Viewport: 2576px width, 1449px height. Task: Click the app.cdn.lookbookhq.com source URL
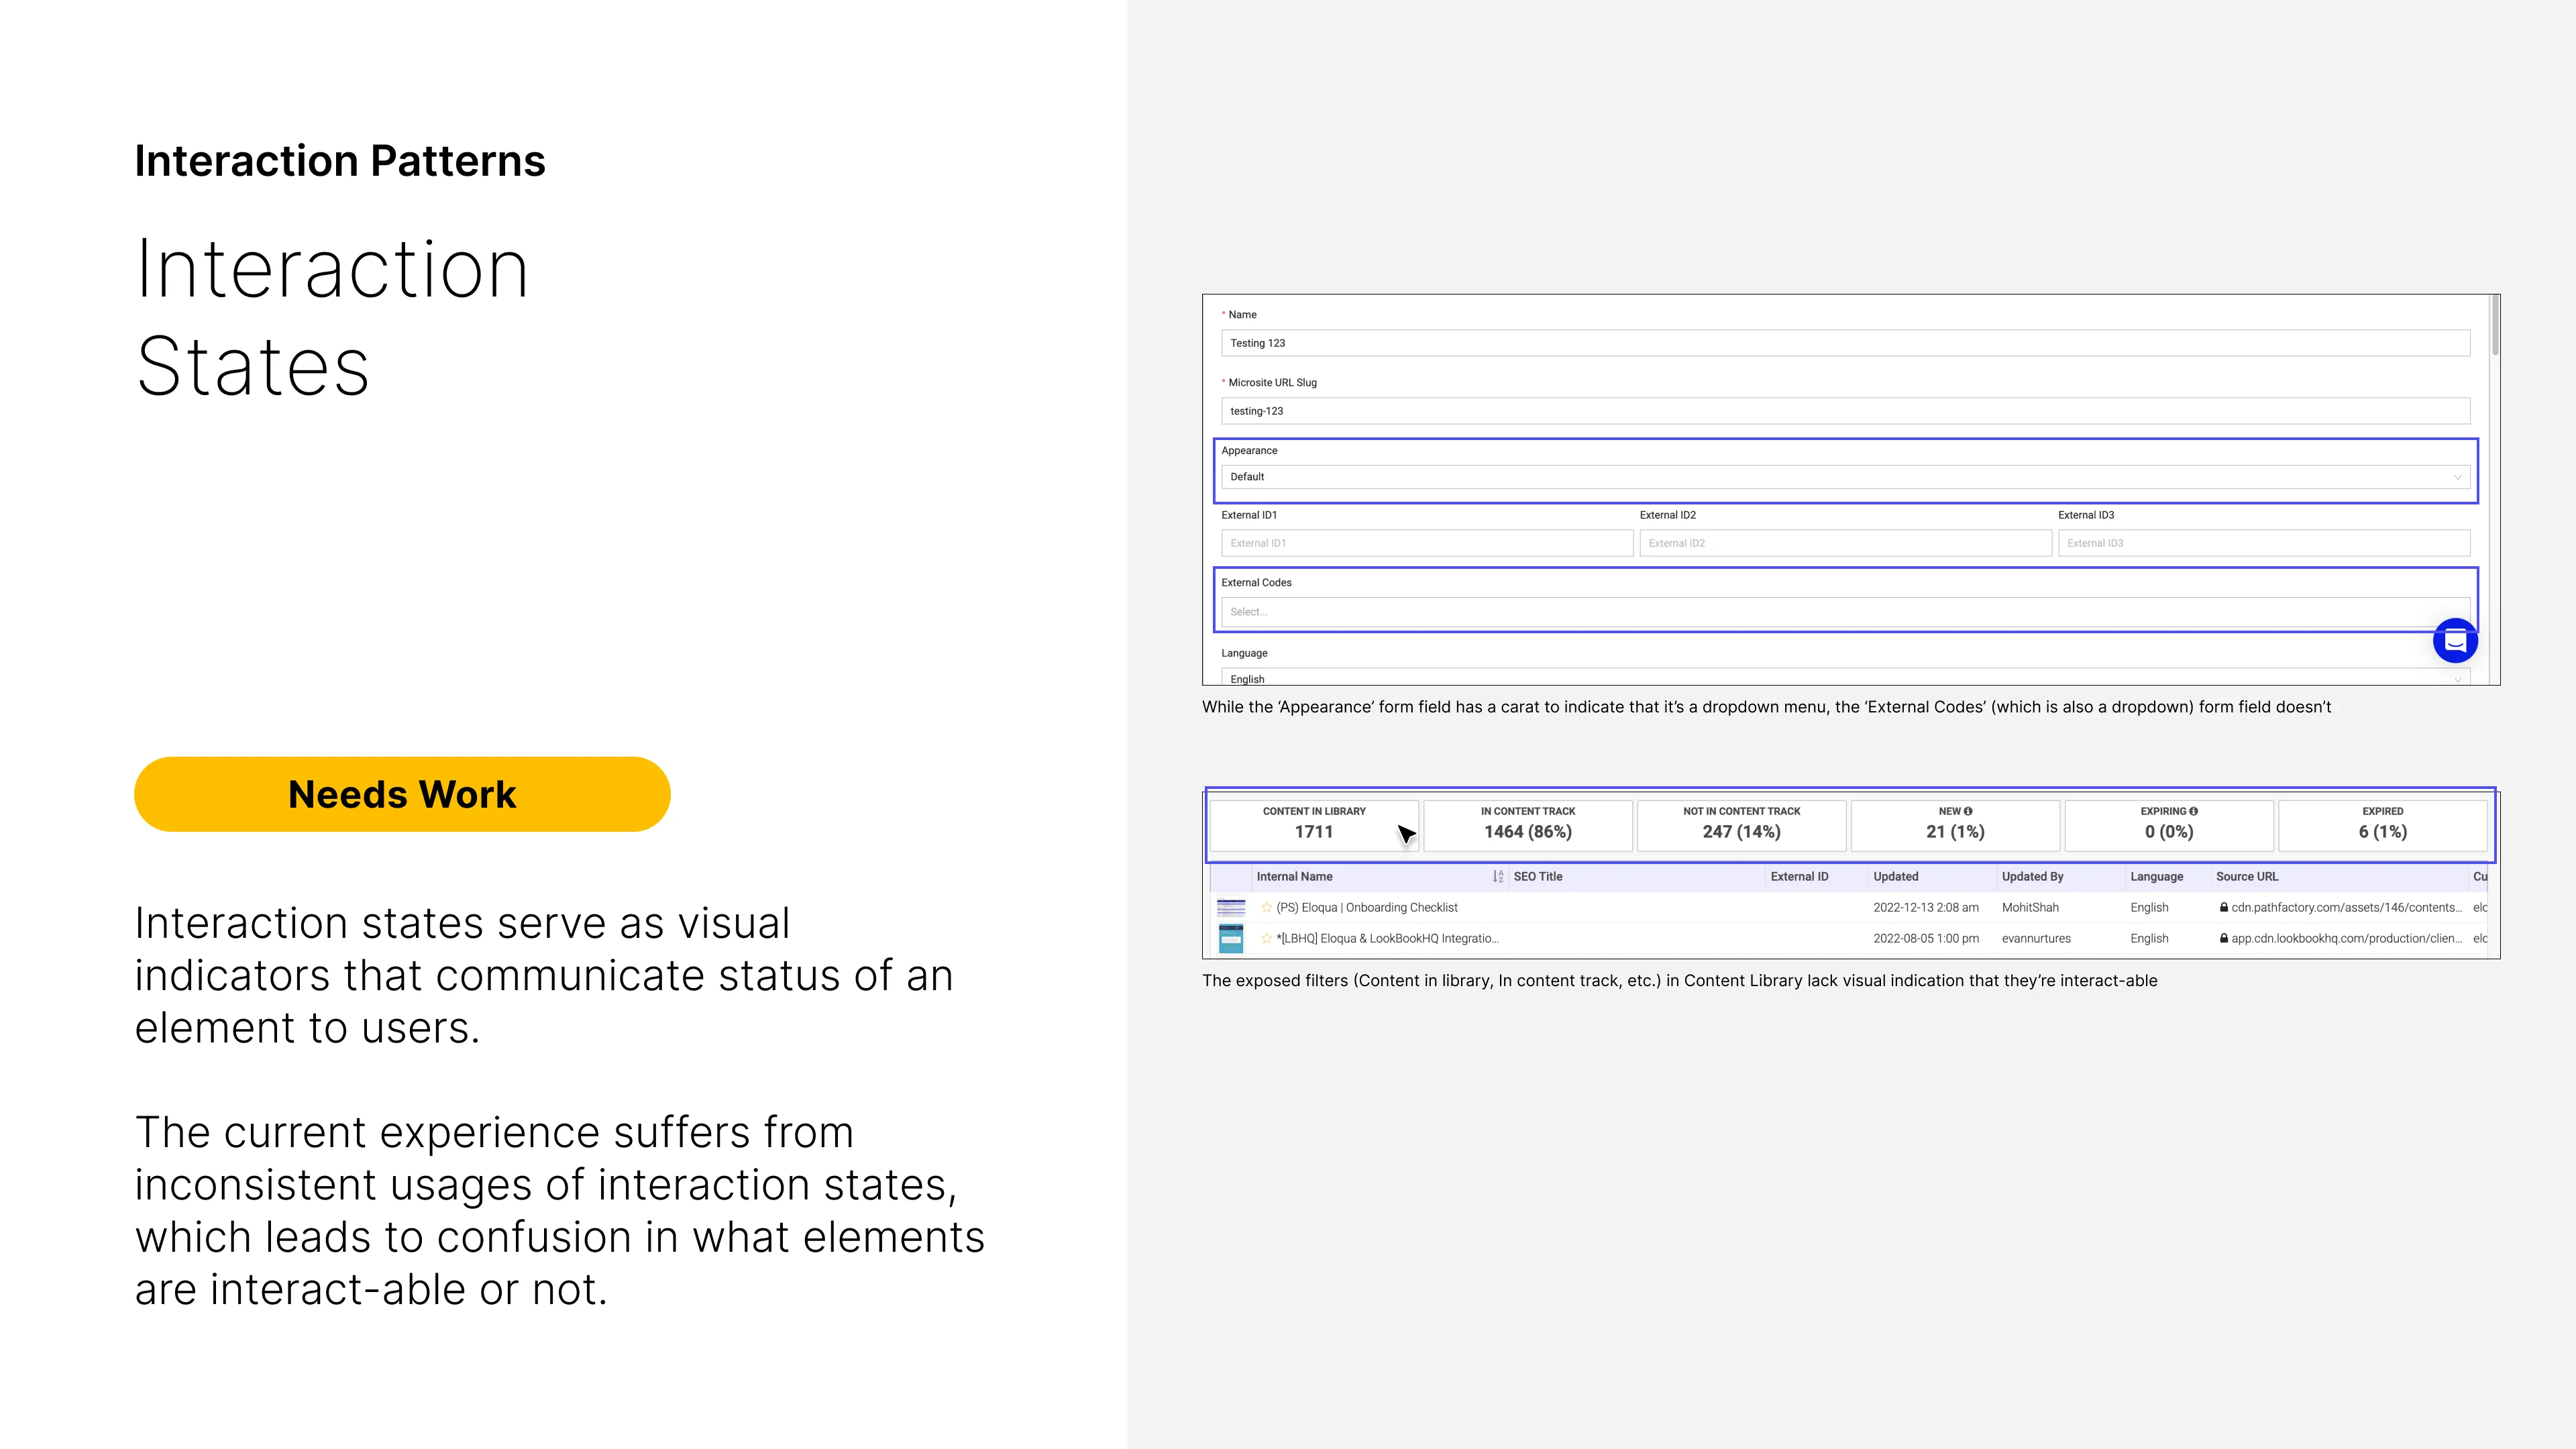click(x=2346, y=939)
